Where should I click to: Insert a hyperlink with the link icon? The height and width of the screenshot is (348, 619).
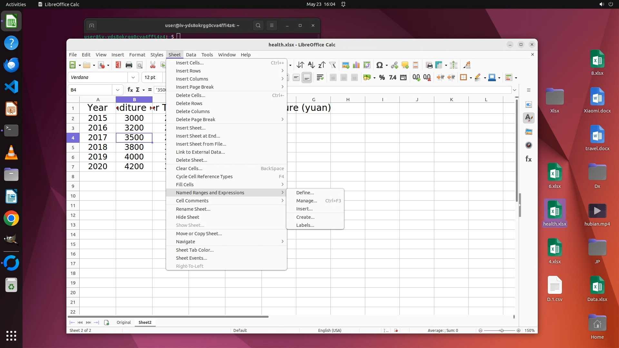(394, 65)
